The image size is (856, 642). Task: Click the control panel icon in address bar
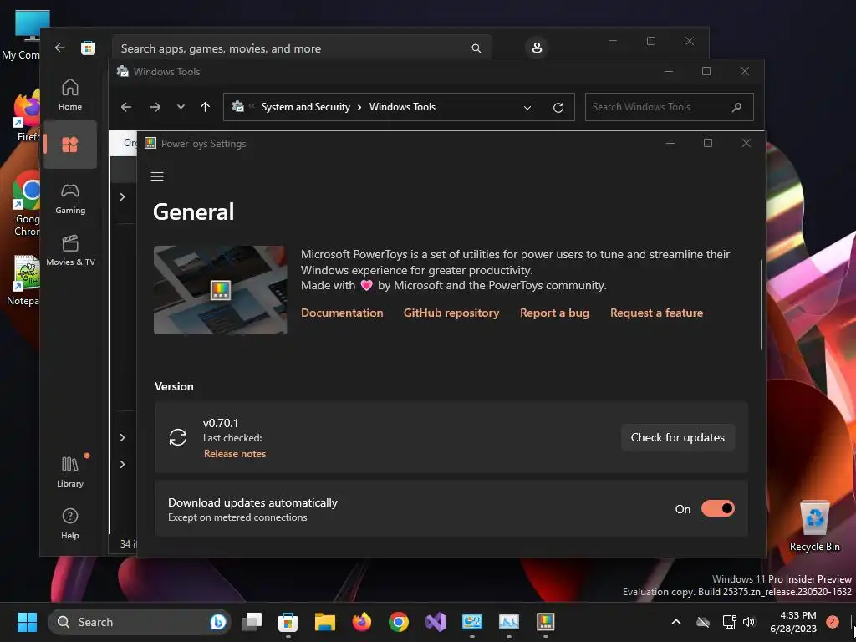[238, 106]
